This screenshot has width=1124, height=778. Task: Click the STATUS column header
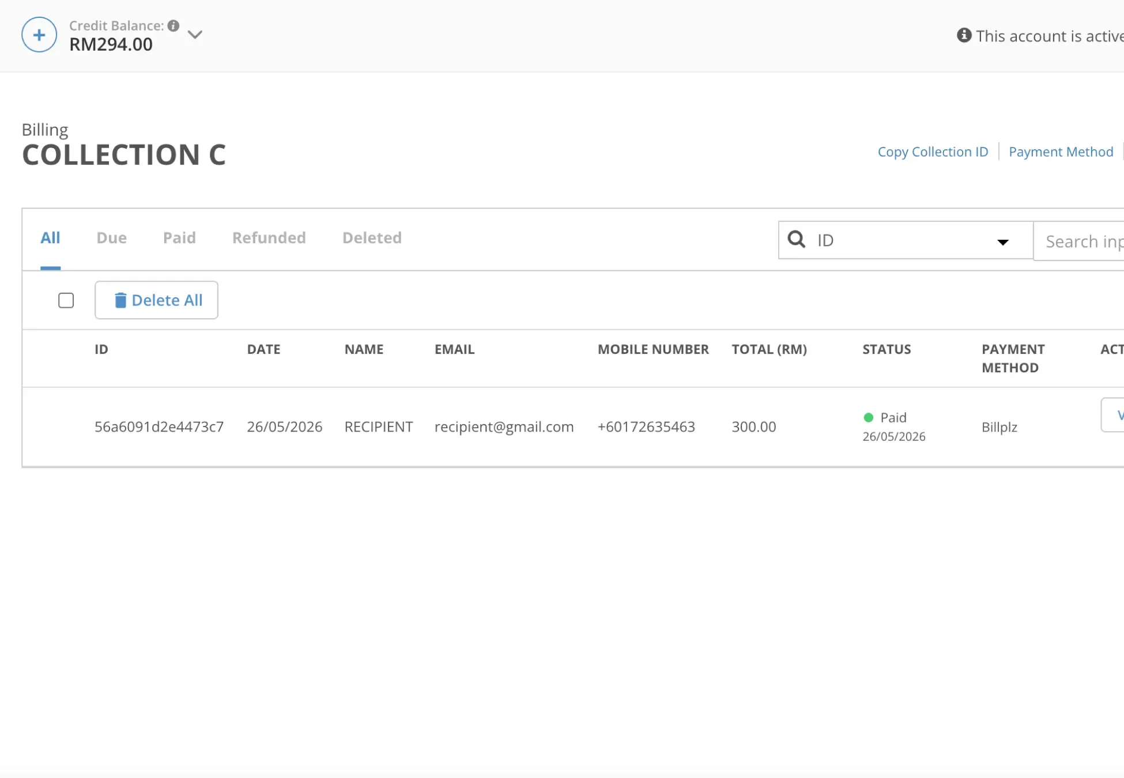click(887, 349)
